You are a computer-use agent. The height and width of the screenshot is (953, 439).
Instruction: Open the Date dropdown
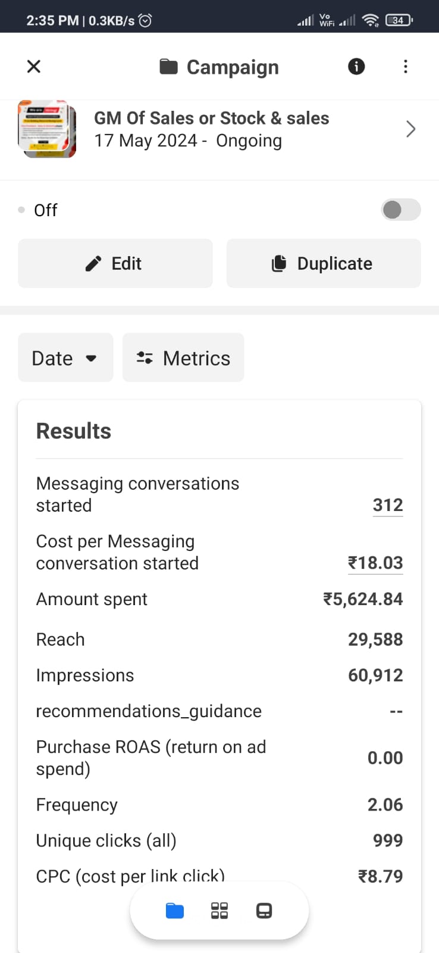click(65, 358)
